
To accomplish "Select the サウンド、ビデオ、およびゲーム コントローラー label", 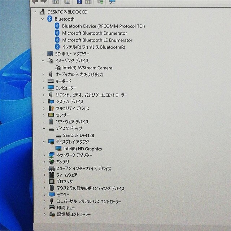I will (91, 95).
